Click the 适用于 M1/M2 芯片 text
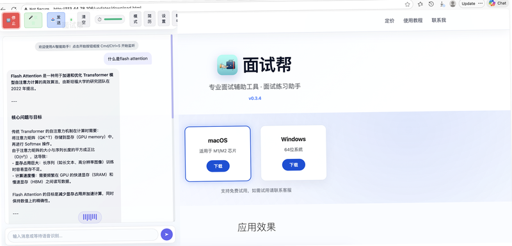Image resolution: width=512 pixels, height=246 pixels. click(x=218, y=151)
